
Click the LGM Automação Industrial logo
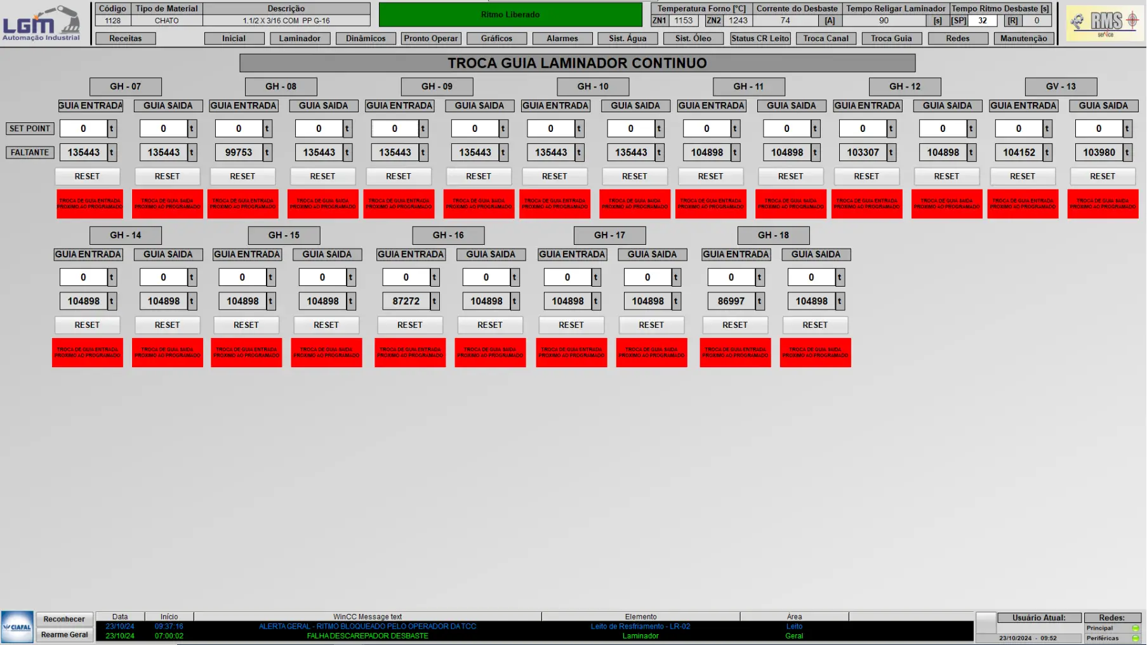(41, 23)
